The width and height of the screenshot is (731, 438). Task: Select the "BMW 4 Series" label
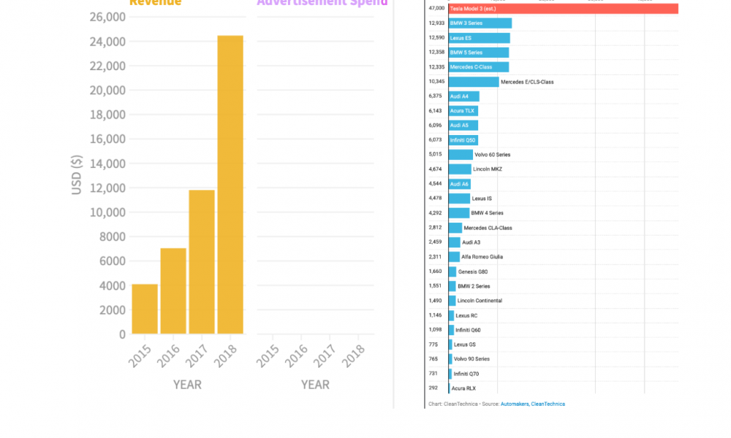(x=487, y=213)
